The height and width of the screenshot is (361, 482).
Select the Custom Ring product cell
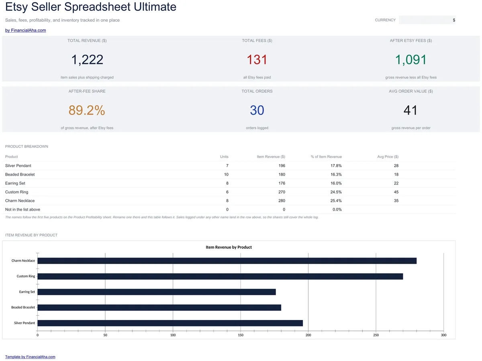point(17,192)
